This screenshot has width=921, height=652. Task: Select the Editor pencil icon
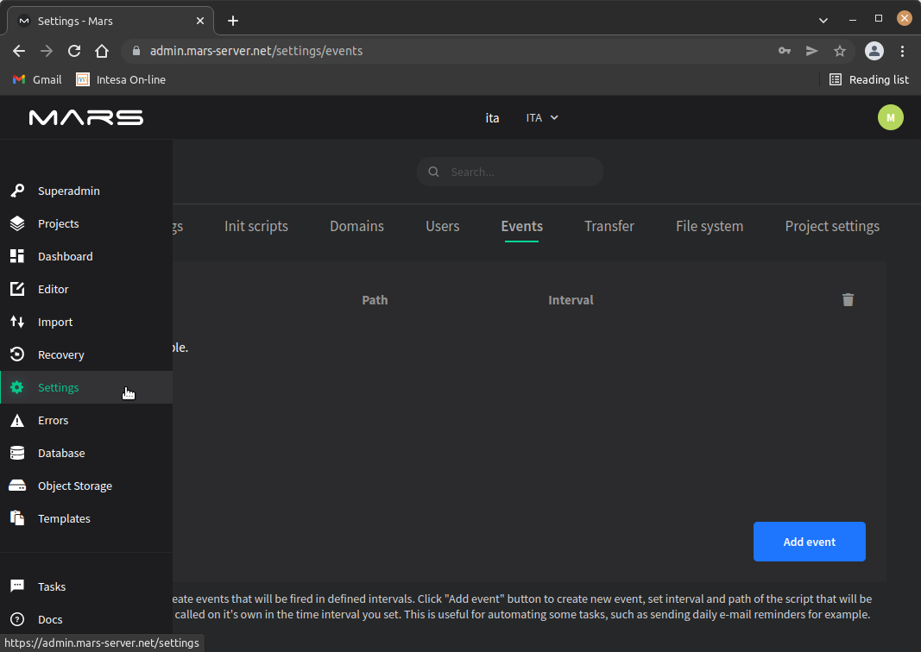(17, 289)
